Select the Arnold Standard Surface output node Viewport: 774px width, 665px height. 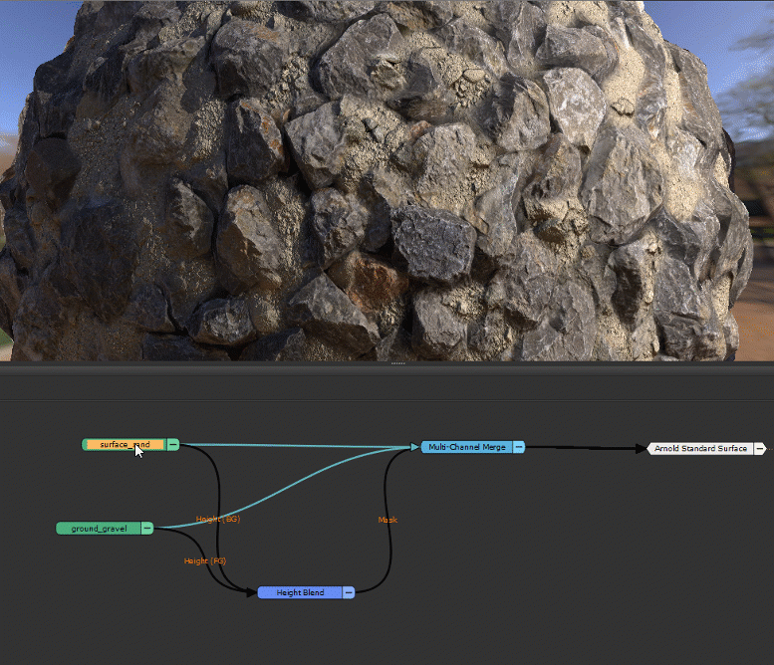click(x=699, y=449)
